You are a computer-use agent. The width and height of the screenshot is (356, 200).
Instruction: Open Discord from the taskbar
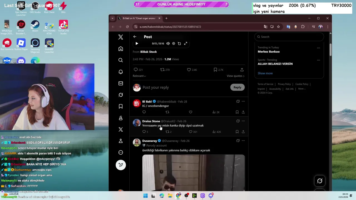[x=211, y=196]
